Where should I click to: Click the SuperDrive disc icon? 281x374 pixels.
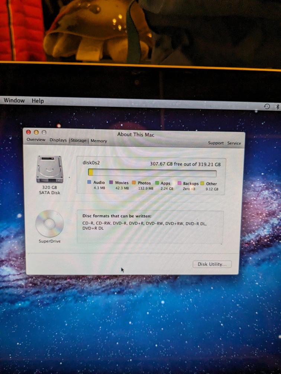pyautogui.click(x=49, y=223)
